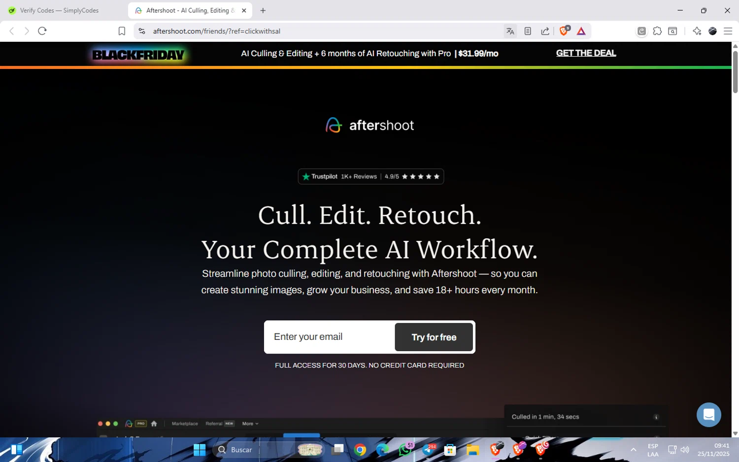Click the Marketplace item in app preview

pos(185,424)
